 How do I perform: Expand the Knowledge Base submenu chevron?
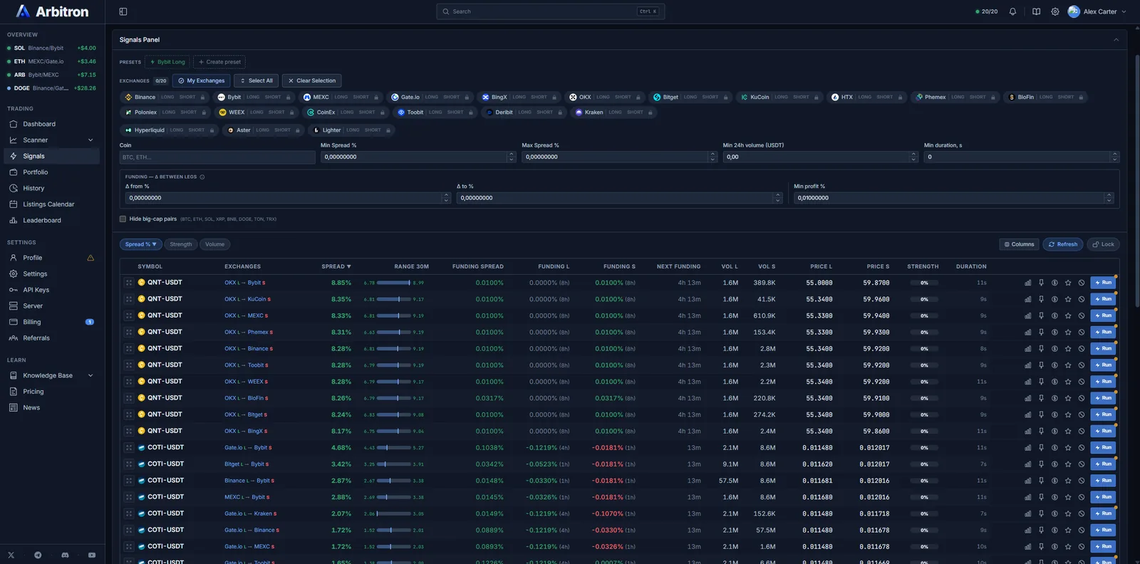[x=90, y=376]
